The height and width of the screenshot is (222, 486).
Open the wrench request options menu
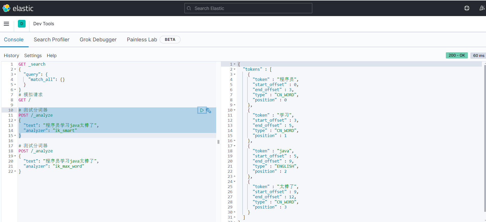(x=209, y=110)
